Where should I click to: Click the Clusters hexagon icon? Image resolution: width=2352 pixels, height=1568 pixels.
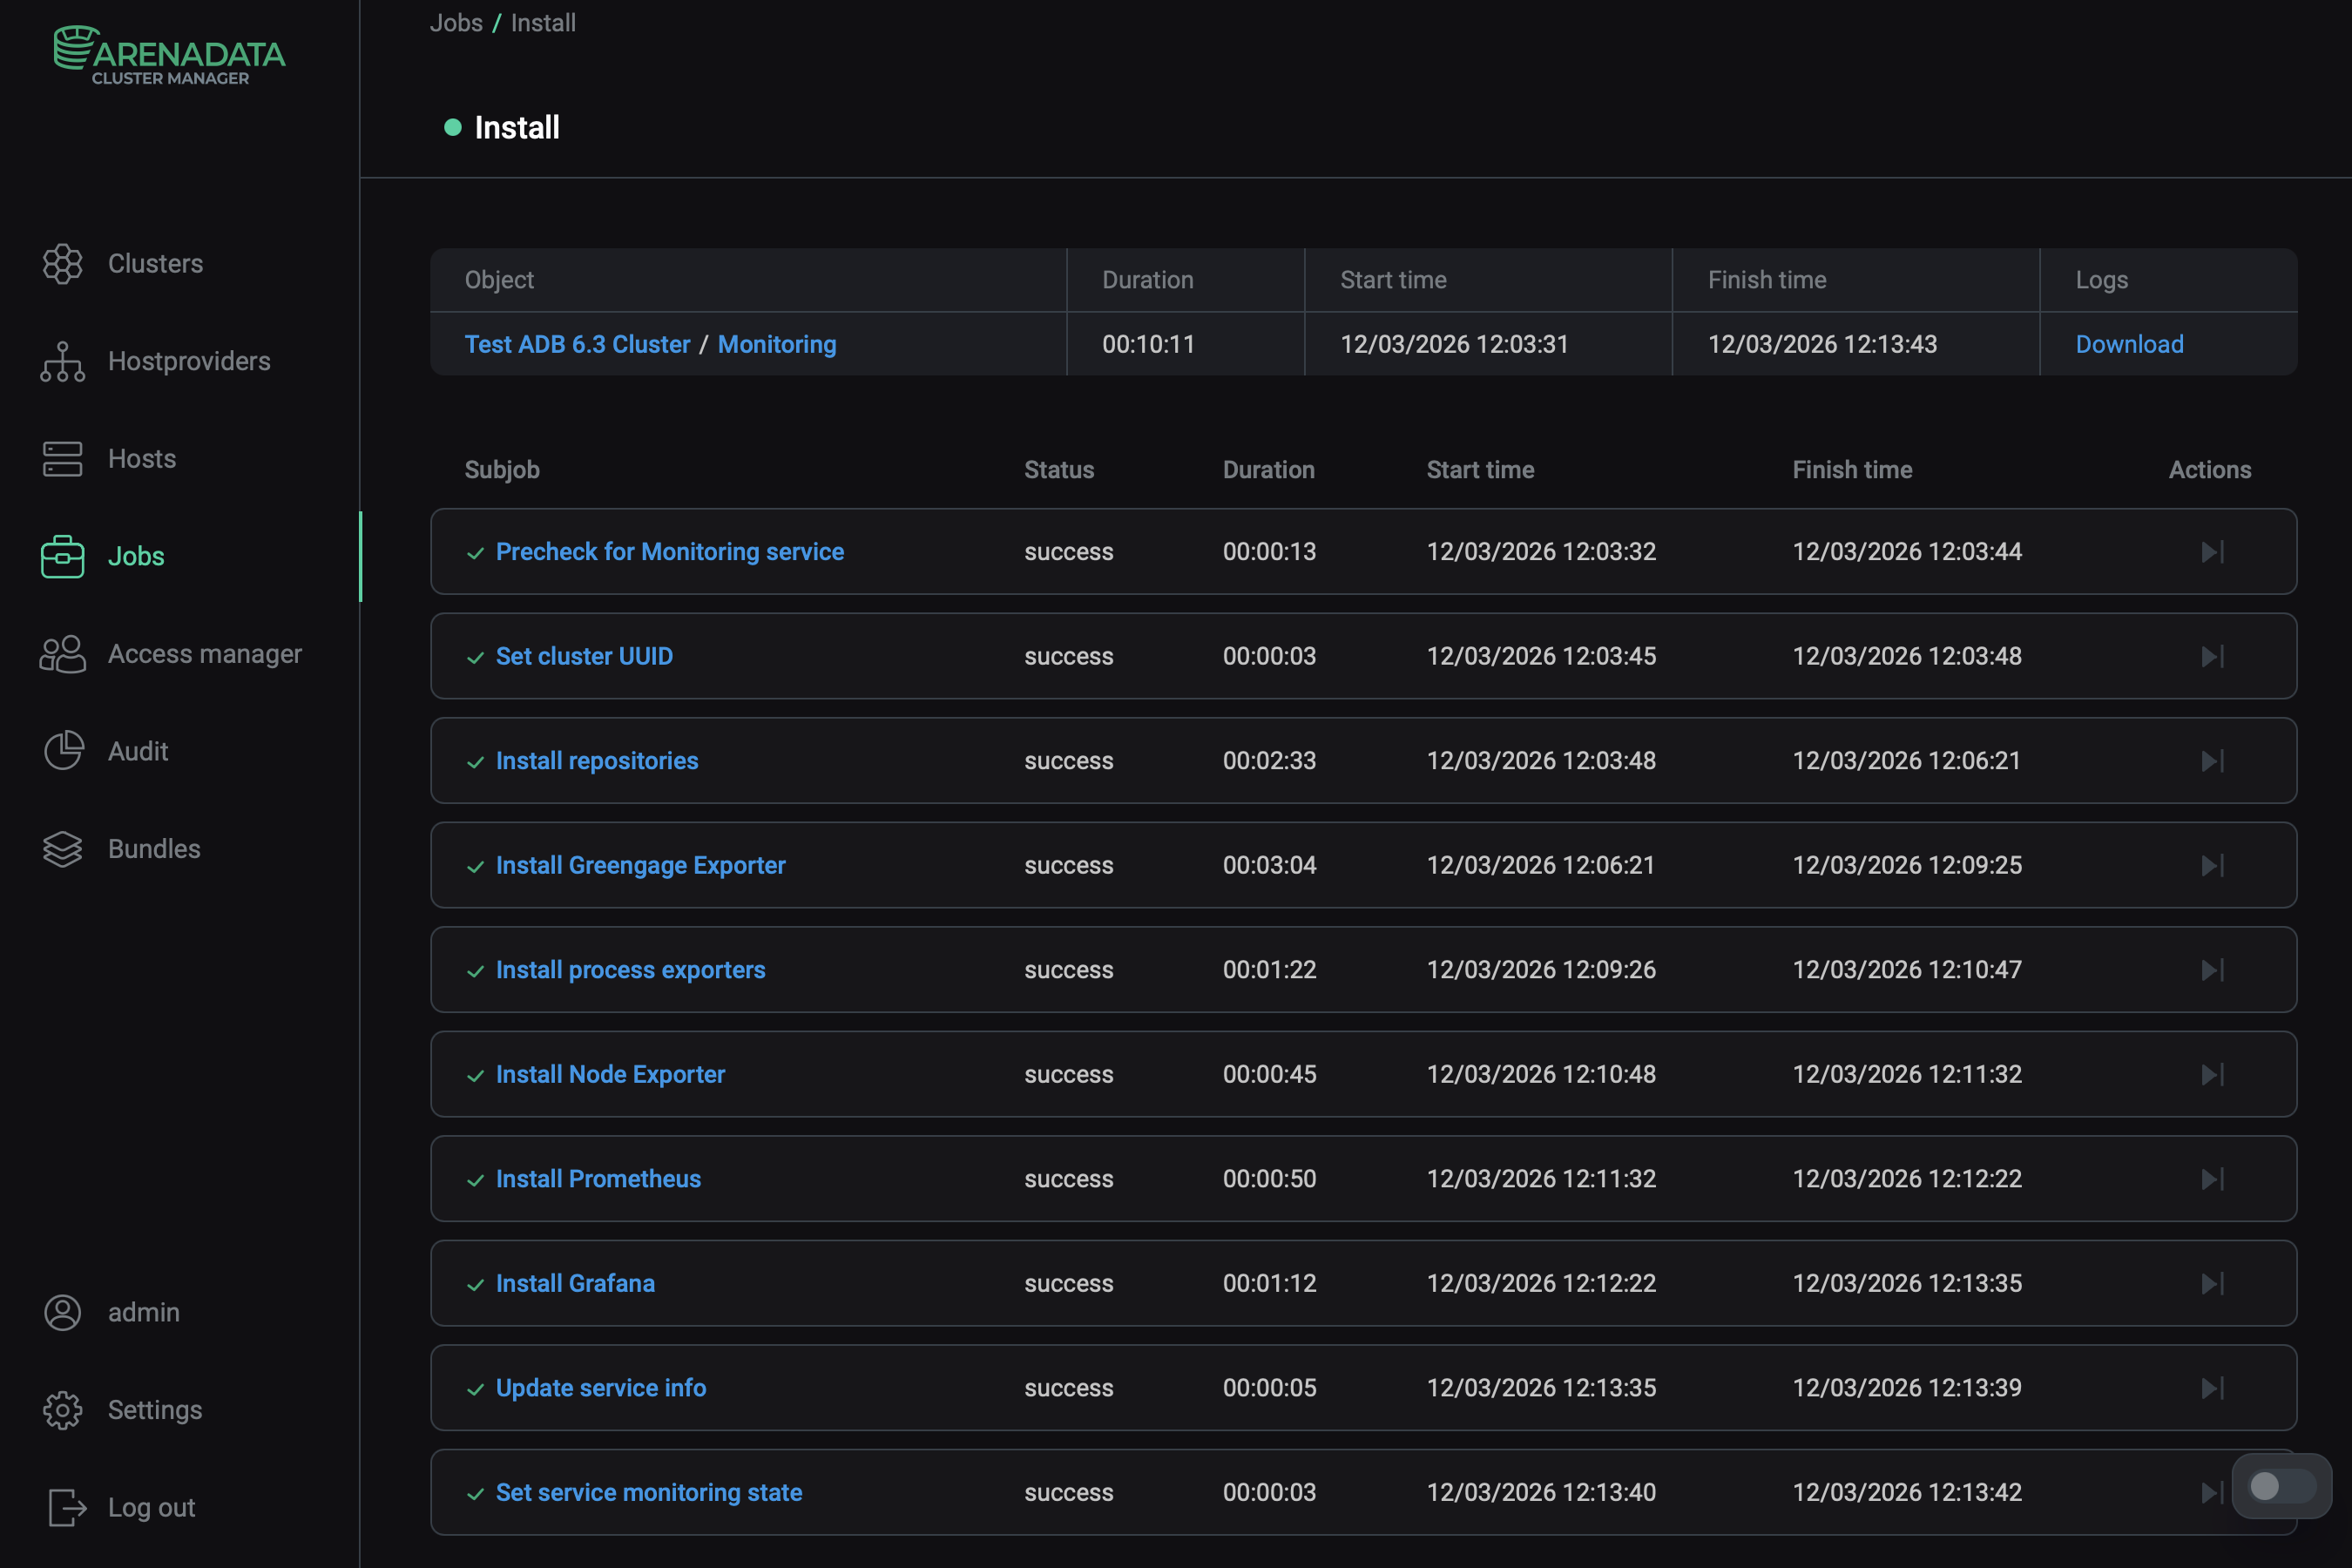[62, 264]
